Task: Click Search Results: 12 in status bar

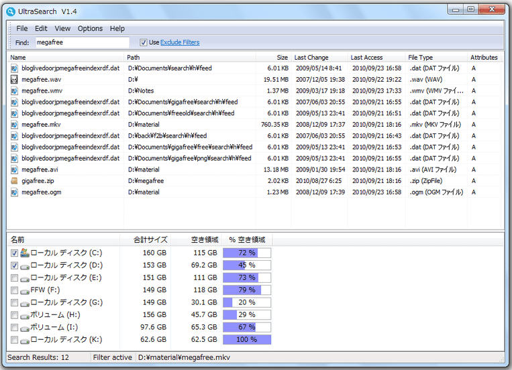Action: [x=38, y=358]
